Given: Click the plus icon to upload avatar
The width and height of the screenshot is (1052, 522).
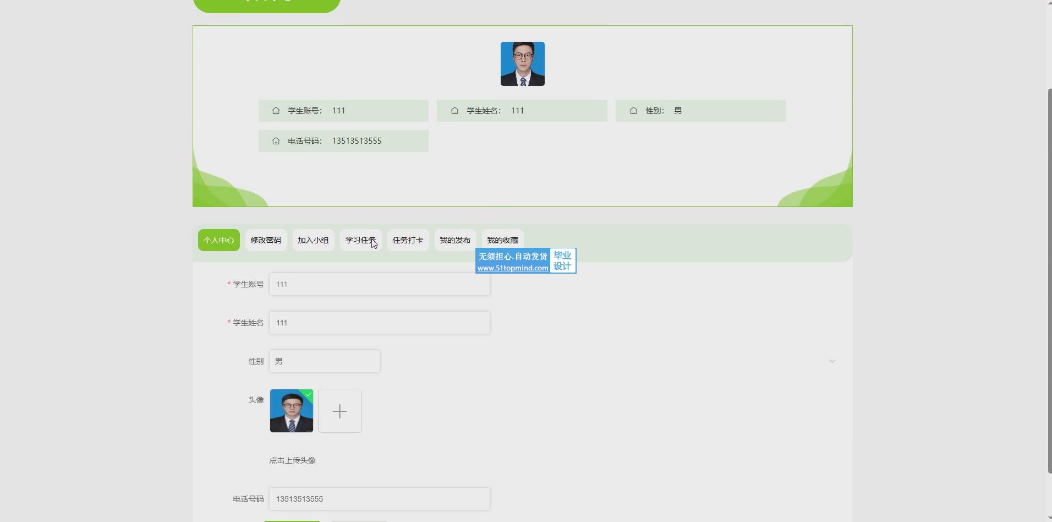Looking at the screenshot, I should [340, 411].
